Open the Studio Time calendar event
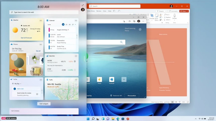The width and height of the screenshot is (216, 121). [62, 48]
